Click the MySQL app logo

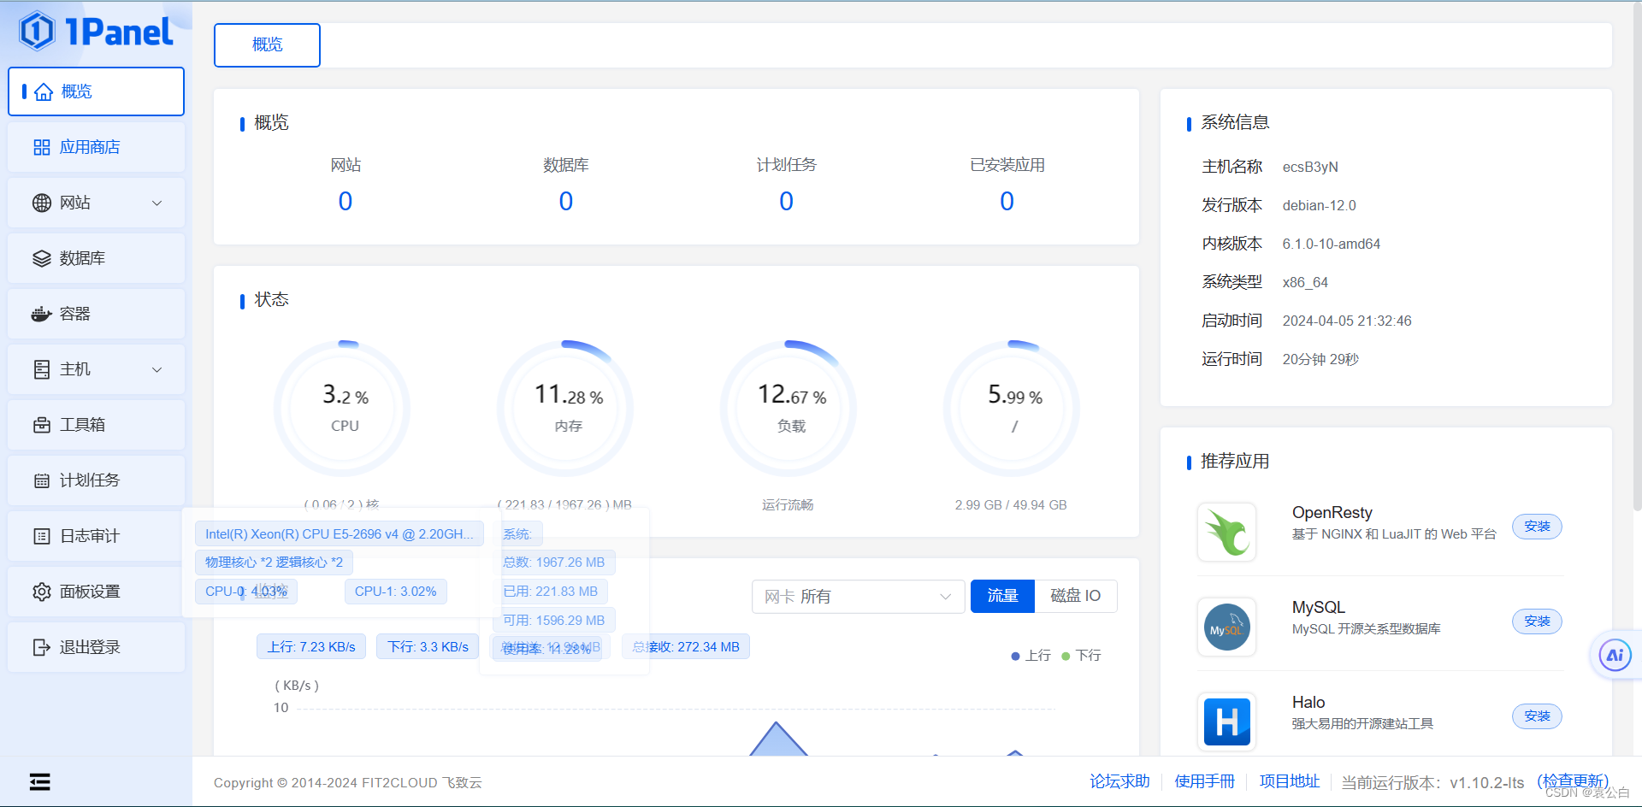(1227, 627)
